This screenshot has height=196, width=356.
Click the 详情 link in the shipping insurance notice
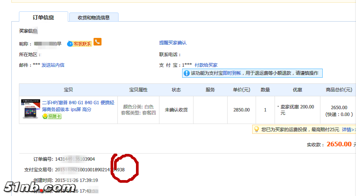(349, 130)
